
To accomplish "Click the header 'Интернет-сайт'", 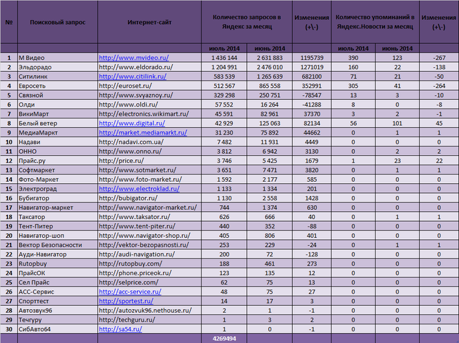I will click(x=149, y=22).
